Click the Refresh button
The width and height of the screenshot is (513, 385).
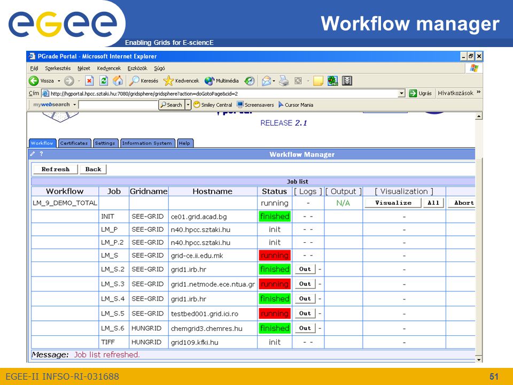pos(55,170)
